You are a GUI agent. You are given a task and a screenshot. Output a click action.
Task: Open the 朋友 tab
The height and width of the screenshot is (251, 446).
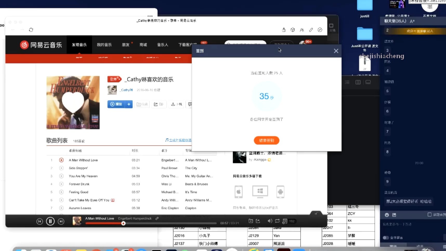(126, 45)
